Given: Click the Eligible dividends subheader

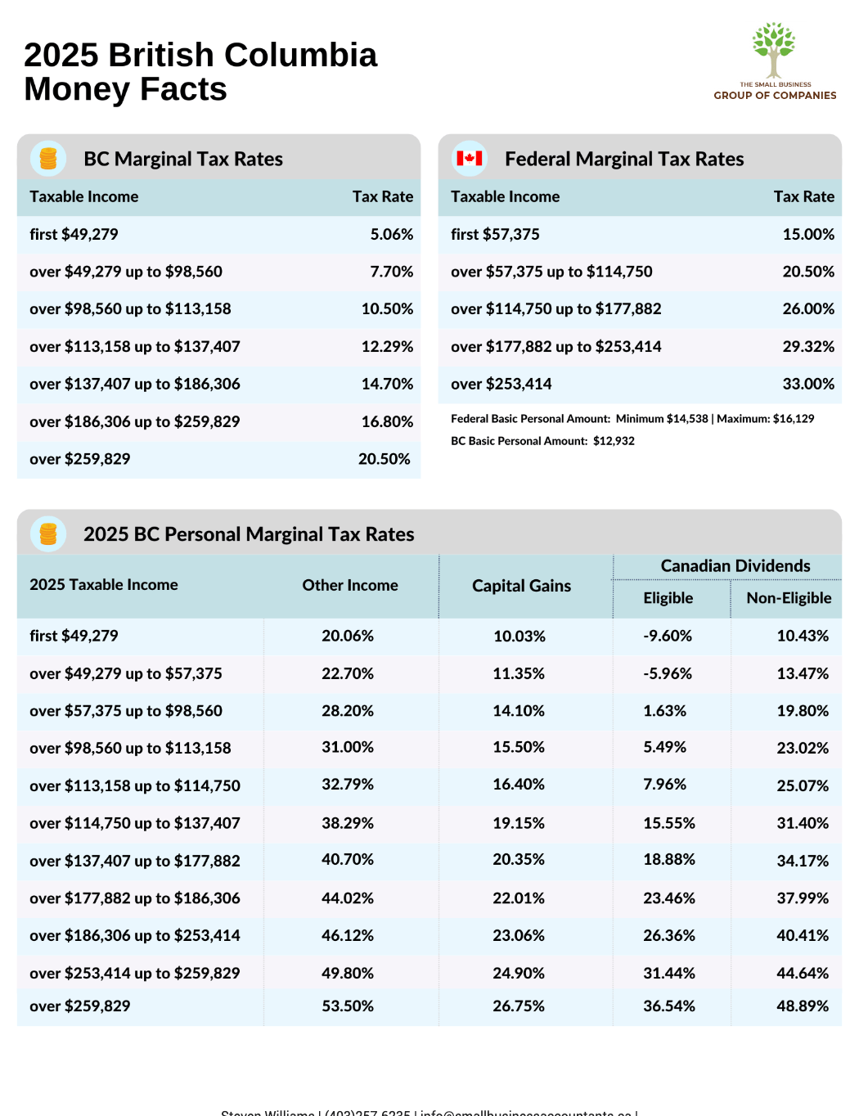Looking at the screenshot, I should pos(668,598).
